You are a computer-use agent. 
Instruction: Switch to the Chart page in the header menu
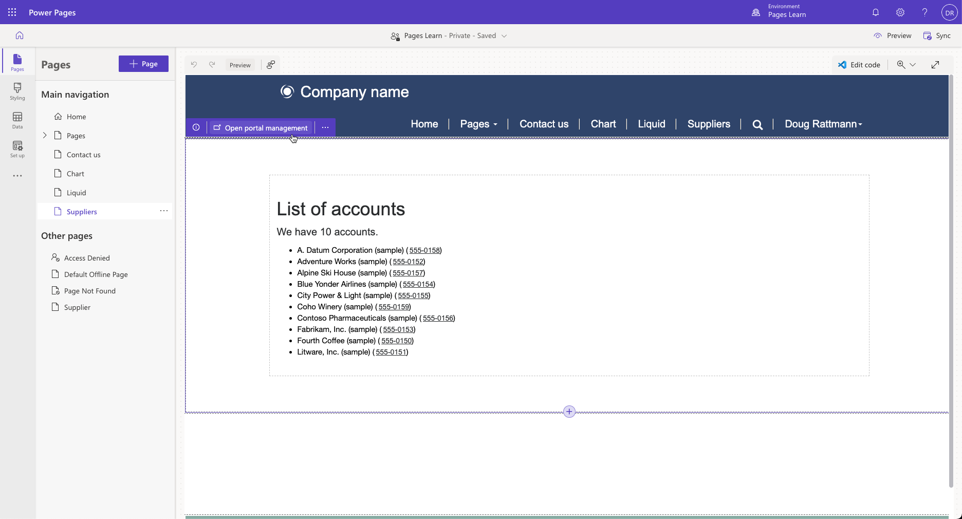[603, 124]
